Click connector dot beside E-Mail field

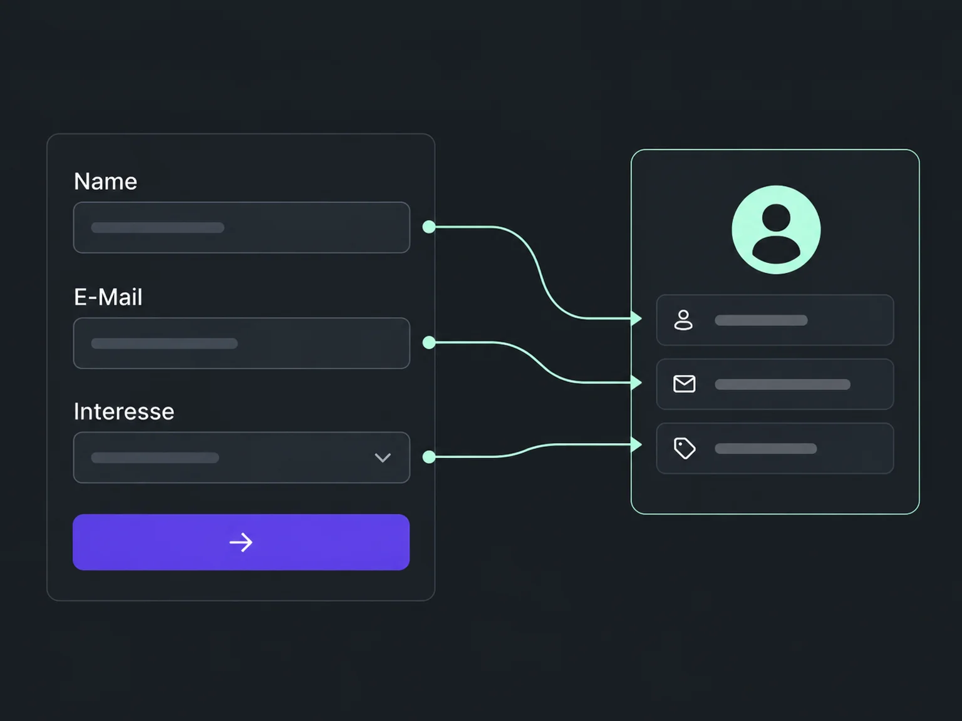pyautogui.click(x=429, y=342)
